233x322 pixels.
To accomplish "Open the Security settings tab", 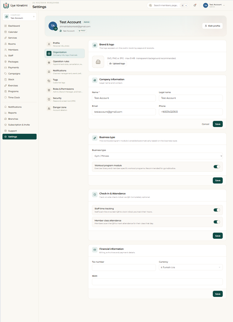I will pos(65,99).
